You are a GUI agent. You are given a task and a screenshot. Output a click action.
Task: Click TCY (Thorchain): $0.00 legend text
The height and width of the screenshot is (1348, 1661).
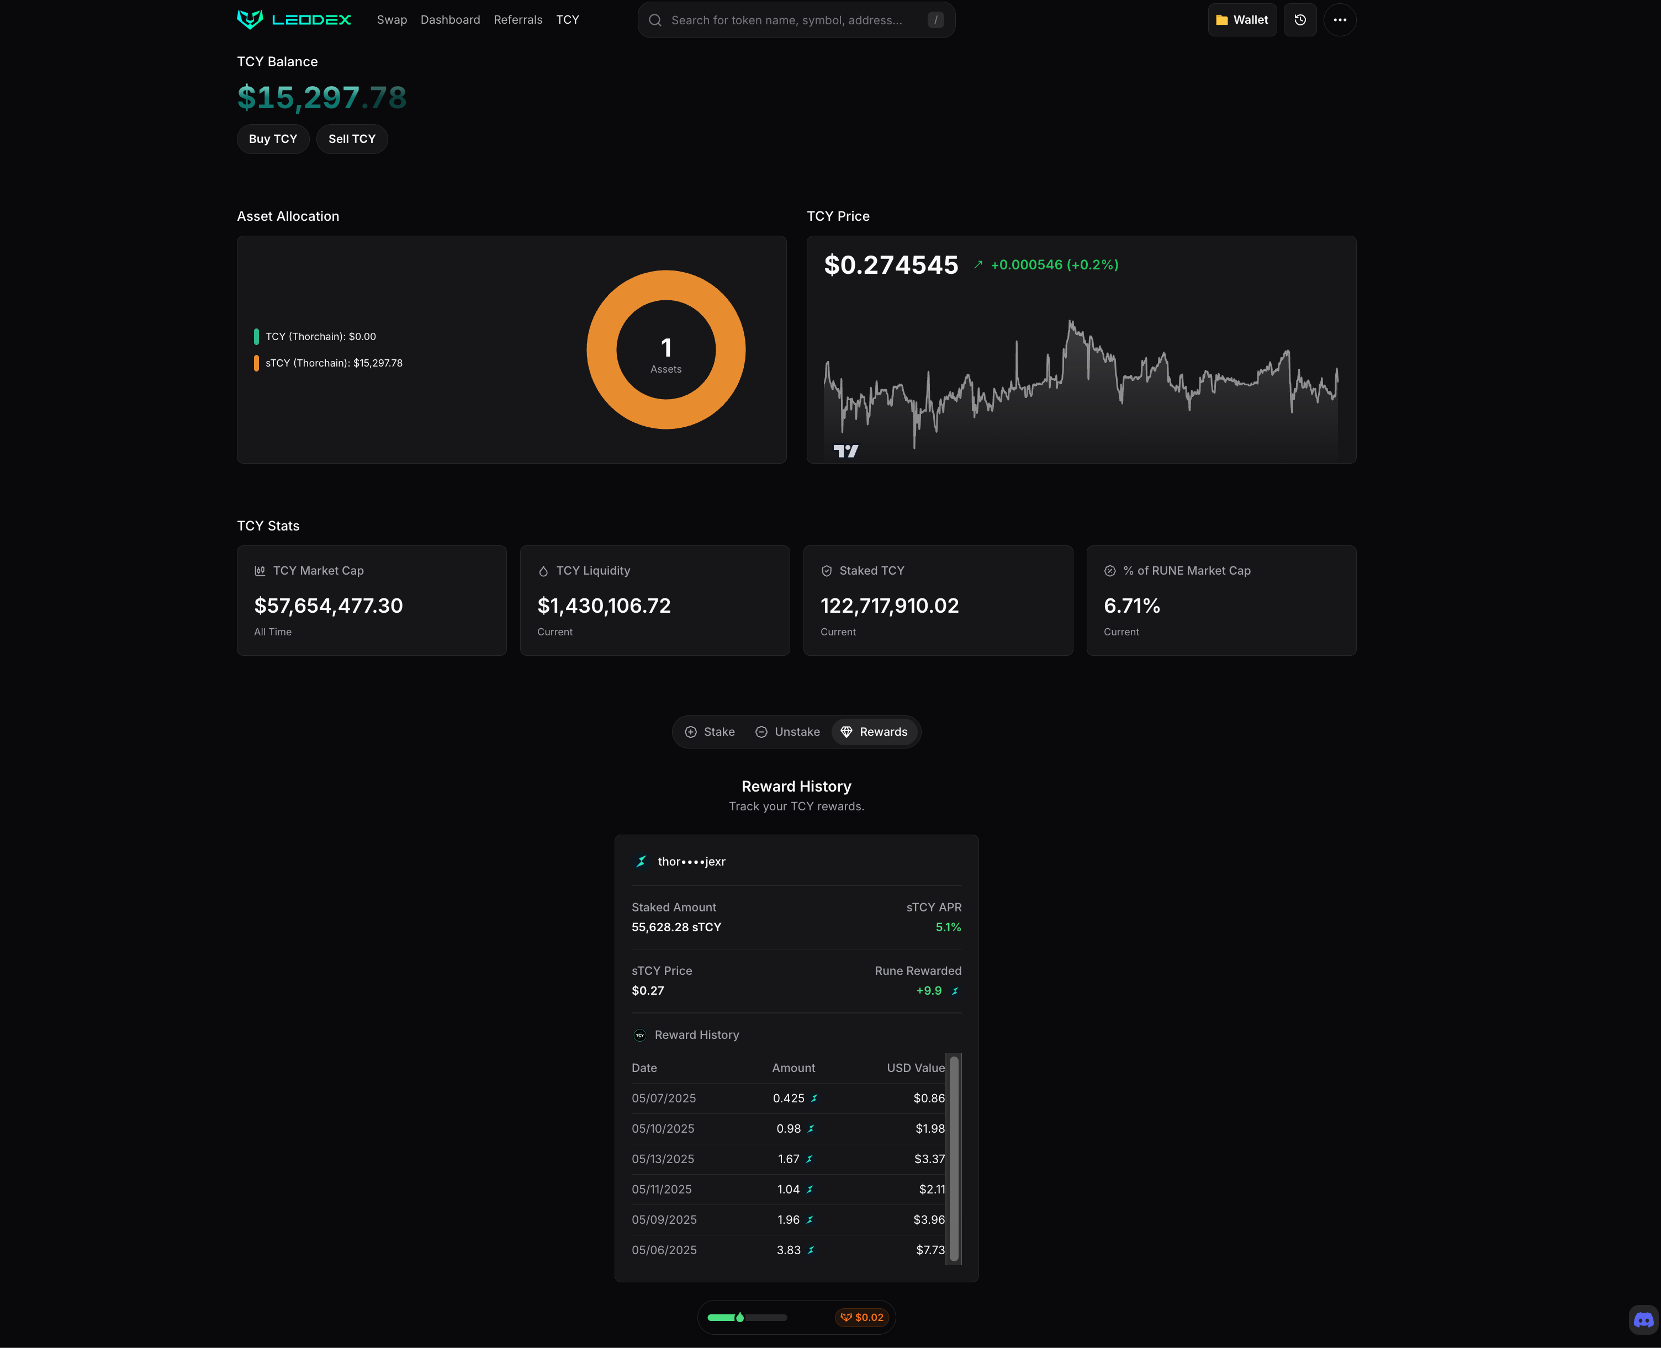point(320,336)
